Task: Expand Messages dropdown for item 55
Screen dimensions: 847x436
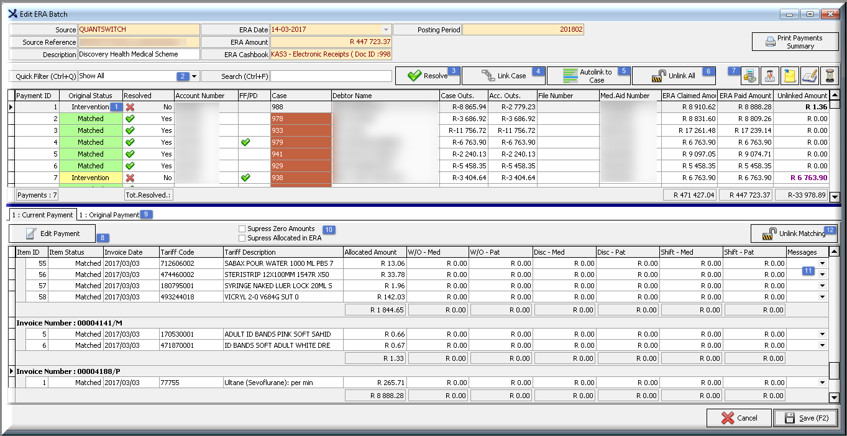Action: (823, 263)
